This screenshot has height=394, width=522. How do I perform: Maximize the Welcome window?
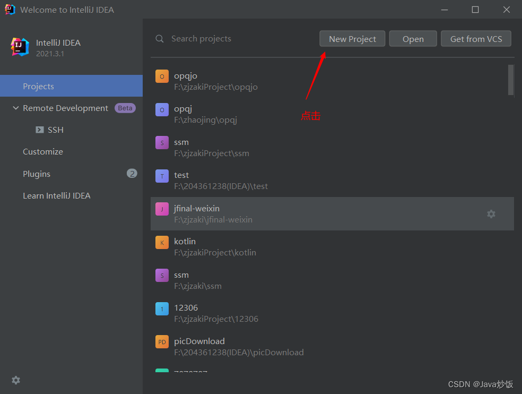coord(475,10)
